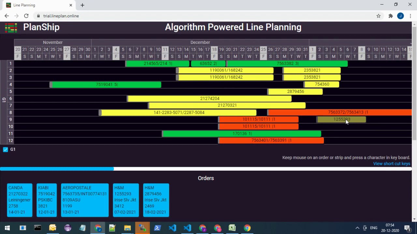Open the taskbar clock showing 07:54
417x234 pixels.
390,228
